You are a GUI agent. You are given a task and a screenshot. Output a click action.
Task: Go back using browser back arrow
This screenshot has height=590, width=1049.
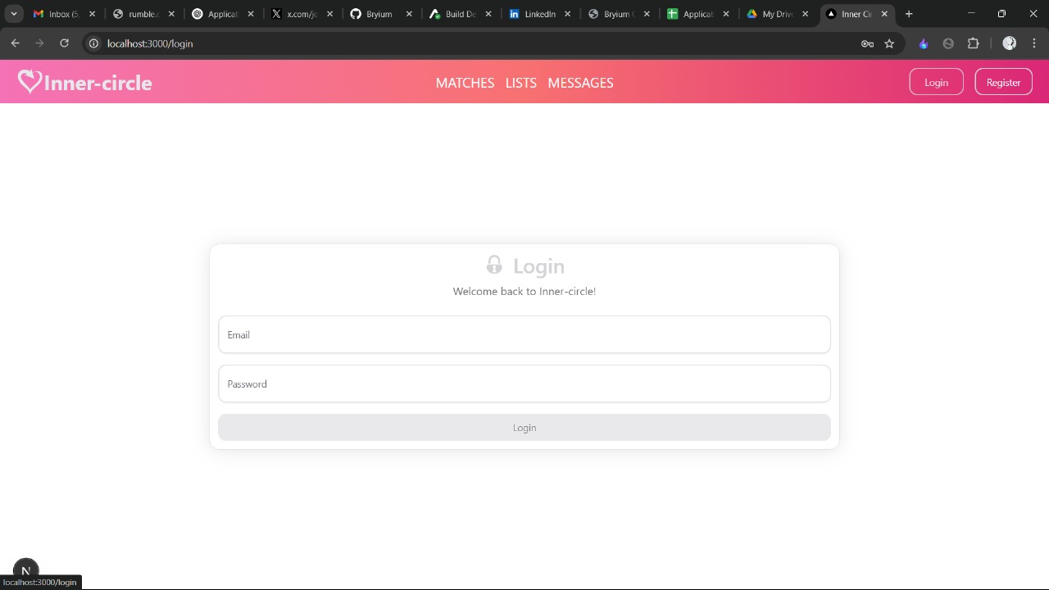pyautogui.click(x=15, y=43)
